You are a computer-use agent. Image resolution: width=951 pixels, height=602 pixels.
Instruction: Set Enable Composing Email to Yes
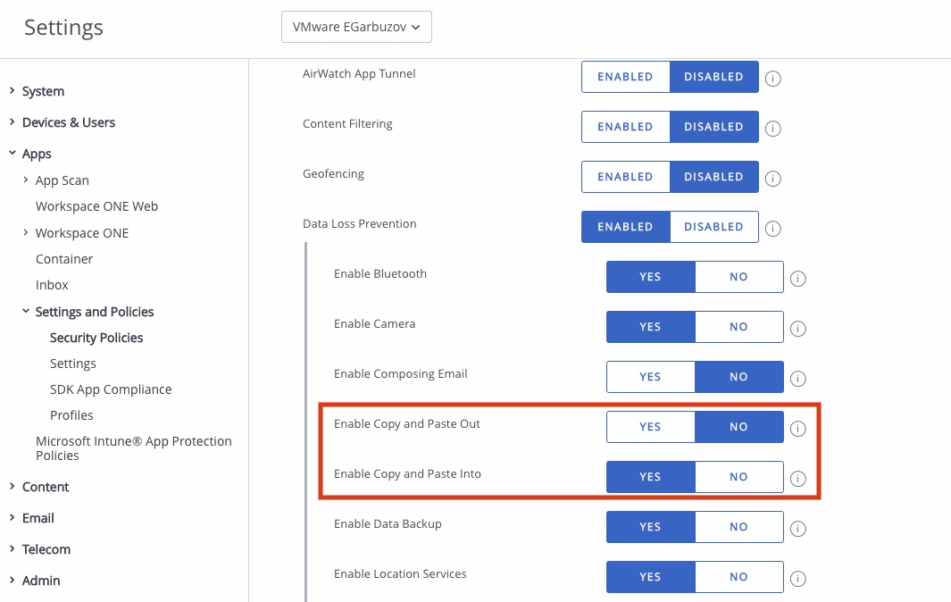click(x=650, y=377)
